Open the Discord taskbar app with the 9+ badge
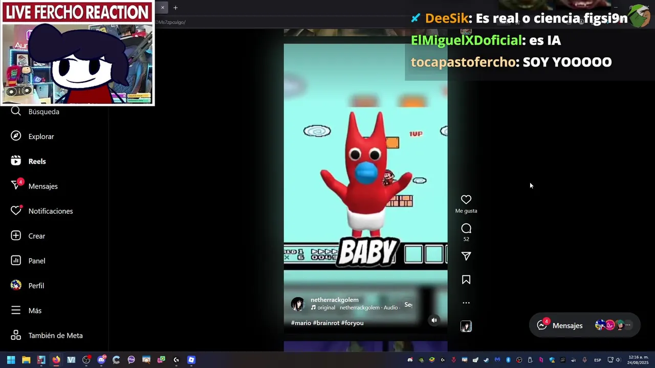 pos(101,360)
